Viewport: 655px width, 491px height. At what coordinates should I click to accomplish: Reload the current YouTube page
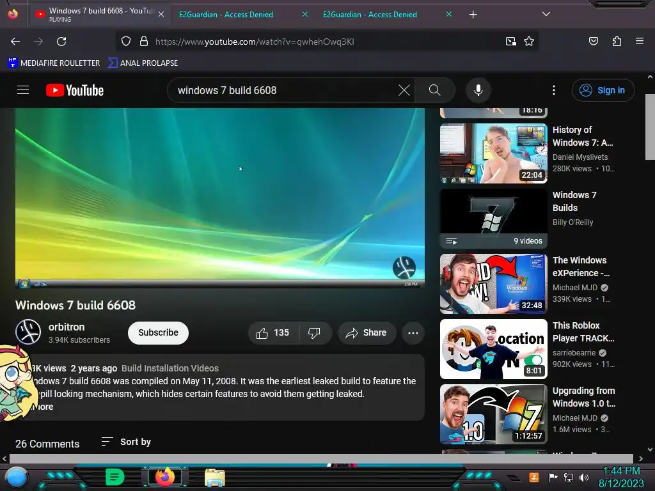61,42
